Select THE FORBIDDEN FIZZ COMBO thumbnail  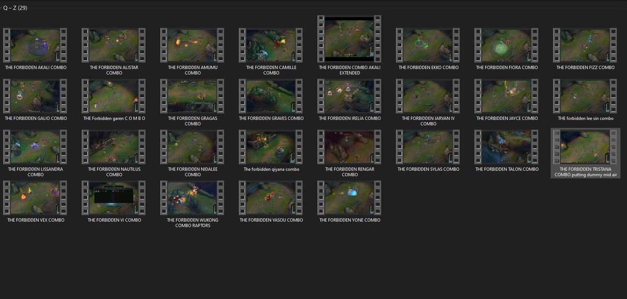tap(585, 45)
